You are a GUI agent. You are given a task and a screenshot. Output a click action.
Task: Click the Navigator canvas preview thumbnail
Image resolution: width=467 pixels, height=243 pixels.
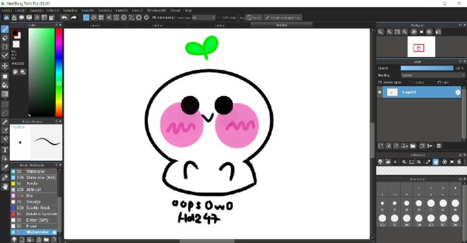421,47
